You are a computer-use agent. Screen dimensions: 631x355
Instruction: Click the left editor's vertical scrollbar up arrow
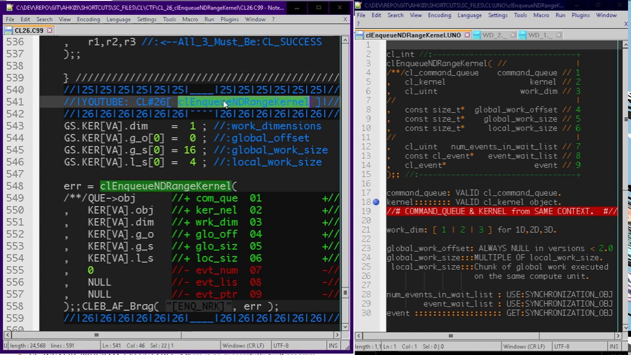345,39
